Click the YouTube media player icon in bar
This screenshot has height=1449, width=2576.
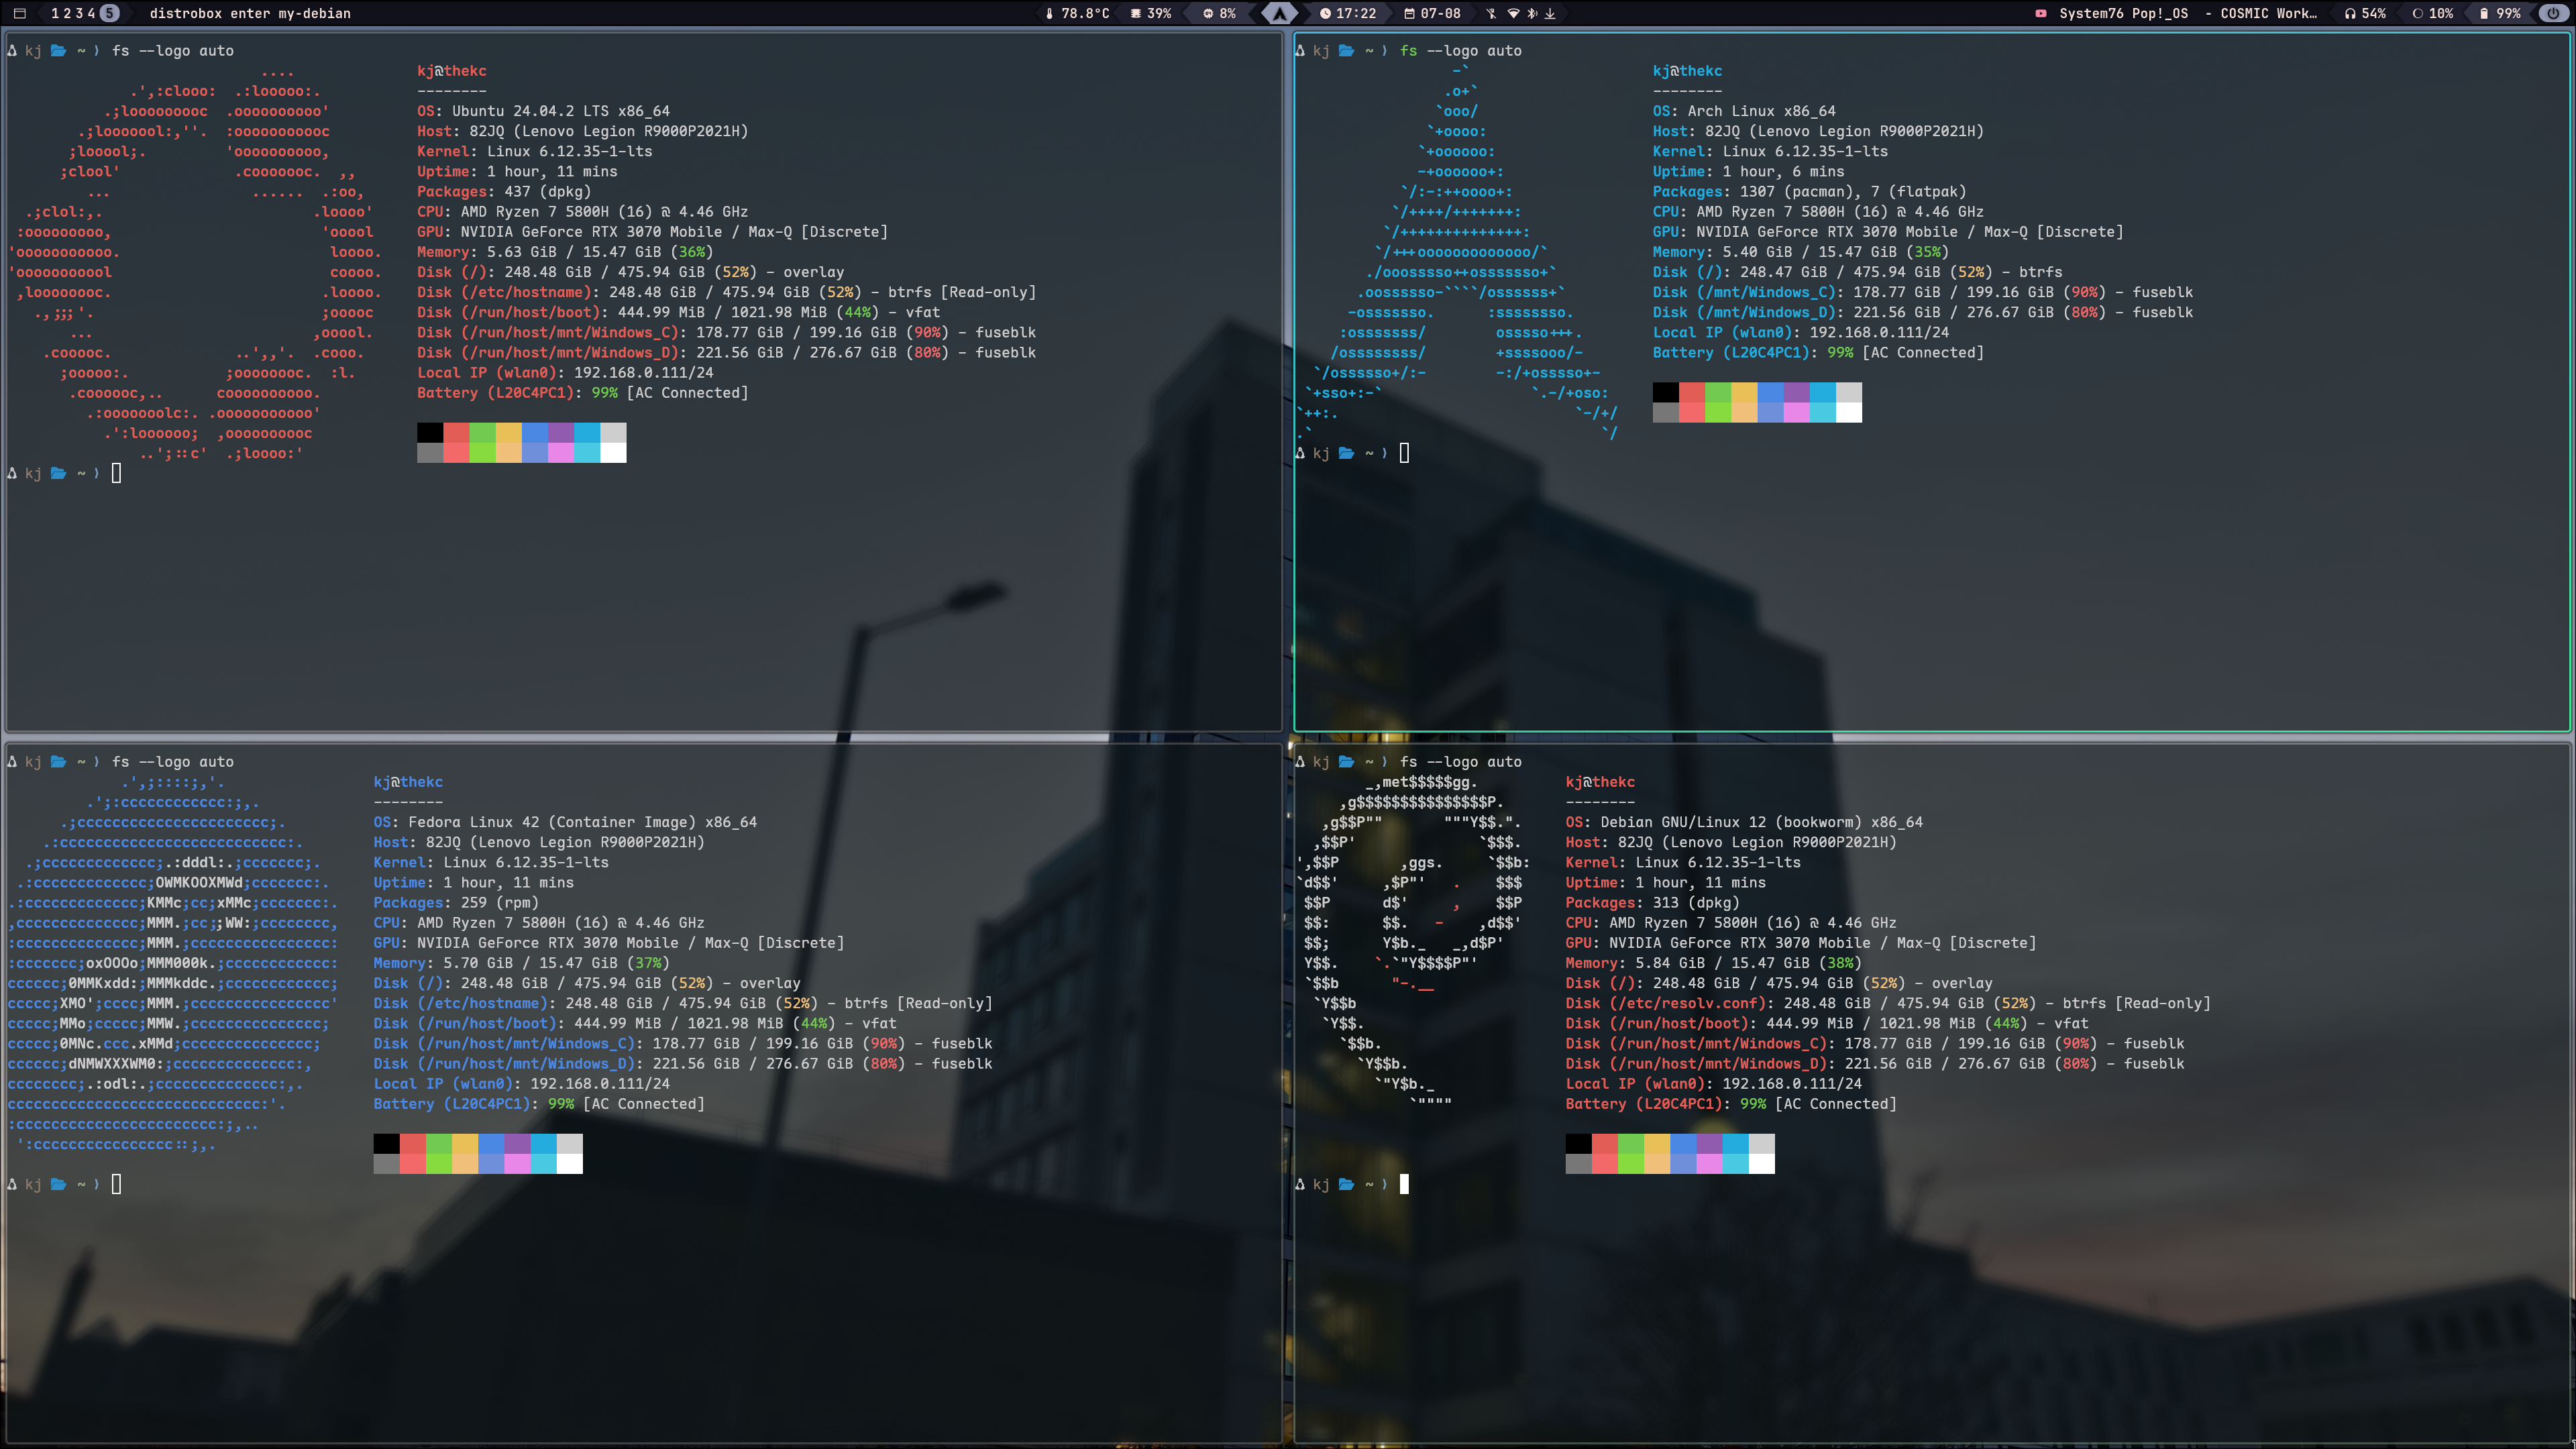click(2041, 13)
